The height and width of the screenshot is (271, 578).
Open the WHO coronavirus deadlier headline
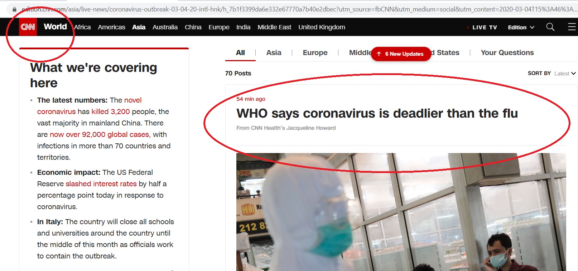377,113
